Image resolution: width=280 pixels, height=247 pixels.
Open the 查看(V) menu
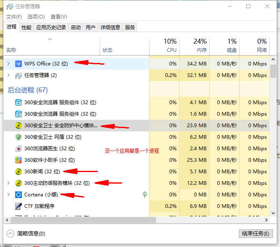coord(59,17)
